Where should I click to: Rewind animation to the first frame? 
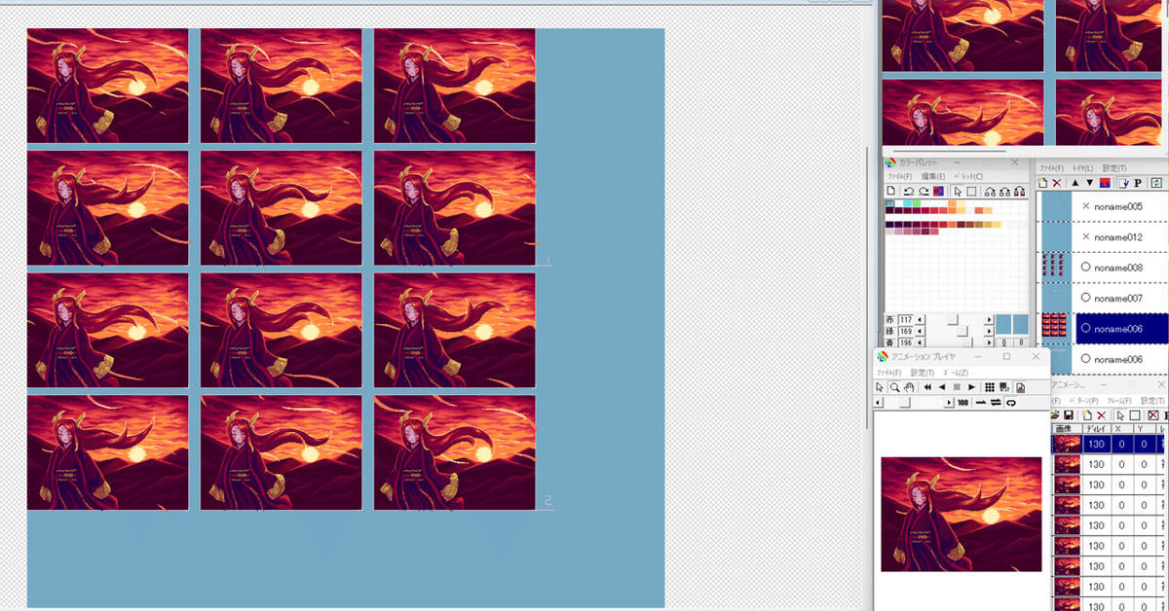(x=927, y=387)
